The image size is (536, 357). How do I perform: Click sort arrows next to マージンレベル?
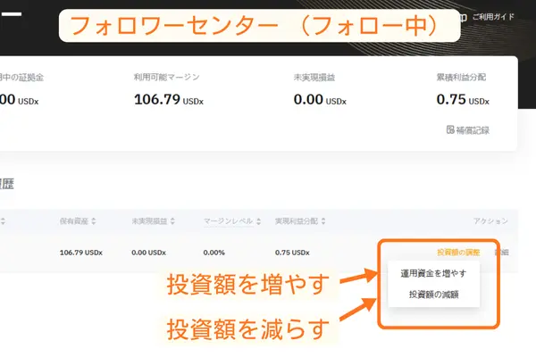[x=257, y=221]
